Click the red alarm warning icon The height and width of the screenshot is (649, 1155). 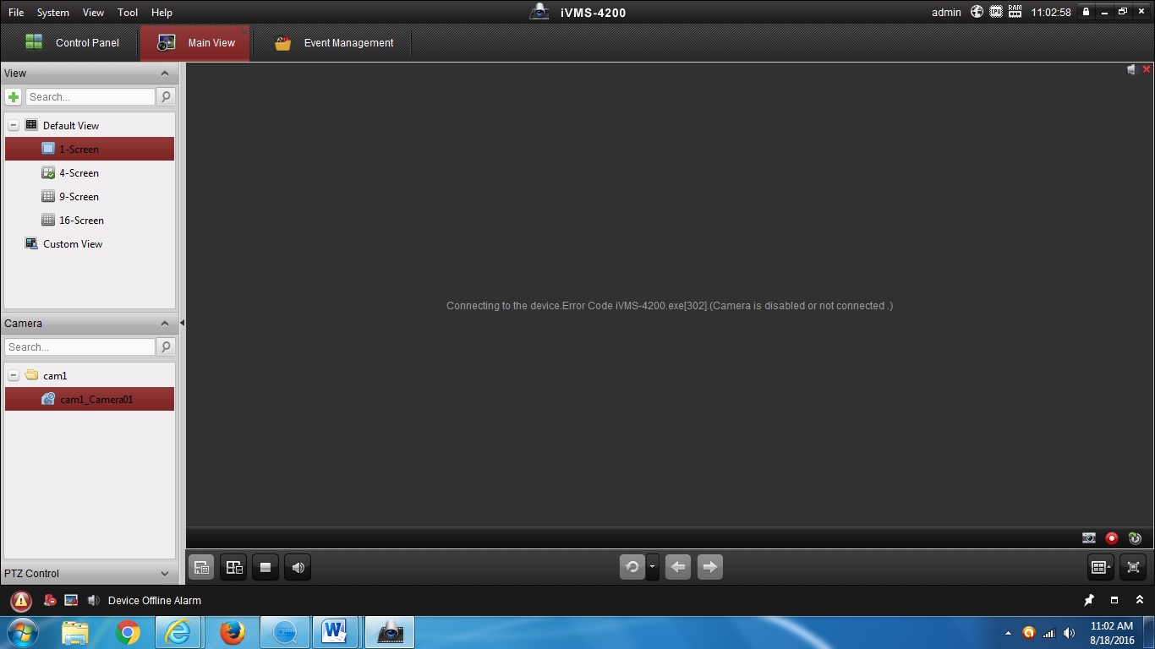pyautogui.click(x=21, y=601)
